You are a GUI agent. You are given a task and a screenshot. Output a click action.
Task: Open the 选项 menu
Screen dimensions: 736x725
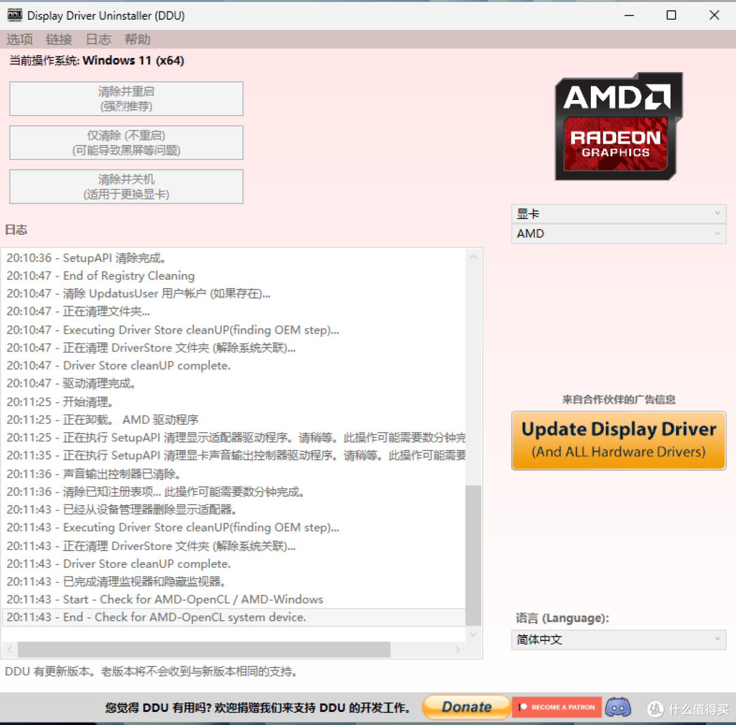(19, 39)
